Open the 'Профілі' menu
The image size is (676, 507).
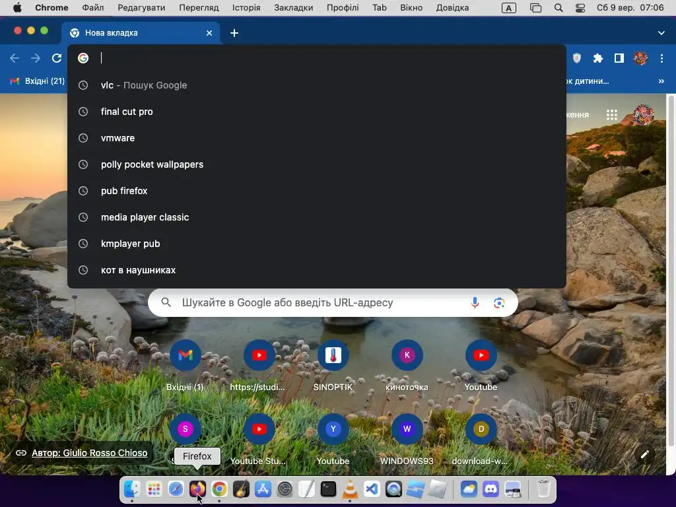tap(343, 8)
